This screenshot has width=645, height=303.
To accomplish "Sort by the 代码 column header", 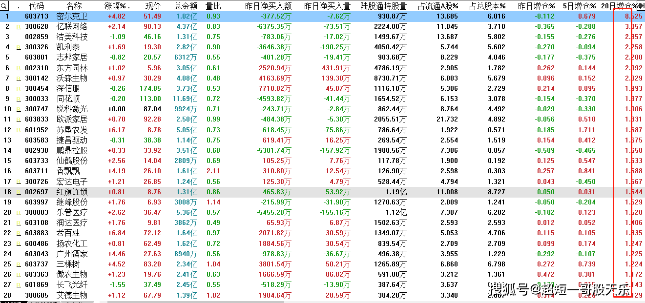I will click(36, 6).
